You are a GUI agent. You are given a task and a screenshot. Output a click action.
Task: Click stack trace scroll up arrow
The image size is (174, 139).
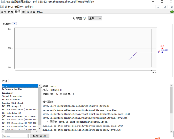click(x=171, y=86)
